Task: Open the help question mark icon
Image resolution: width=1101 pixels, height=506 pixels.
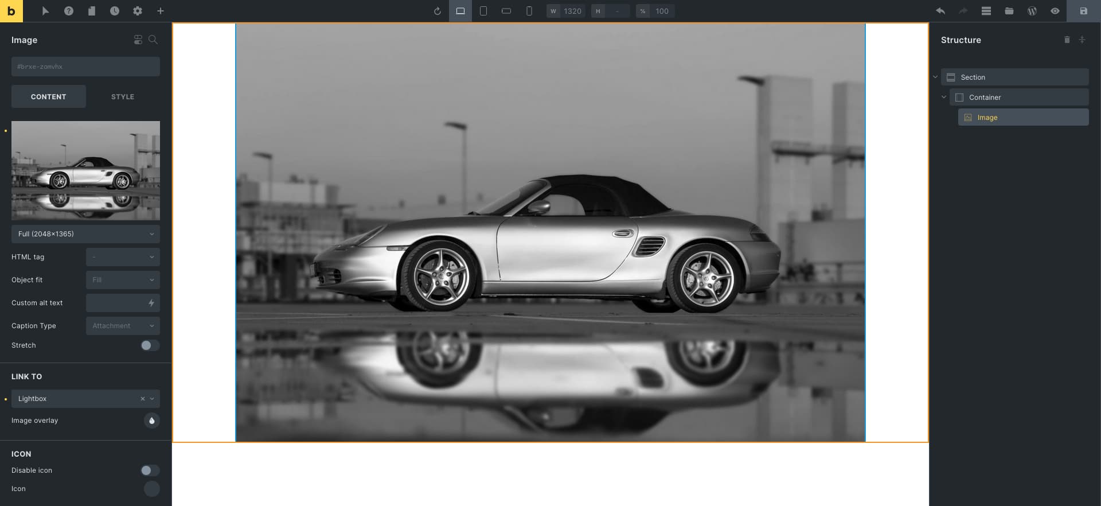Action: pos(69,11)
